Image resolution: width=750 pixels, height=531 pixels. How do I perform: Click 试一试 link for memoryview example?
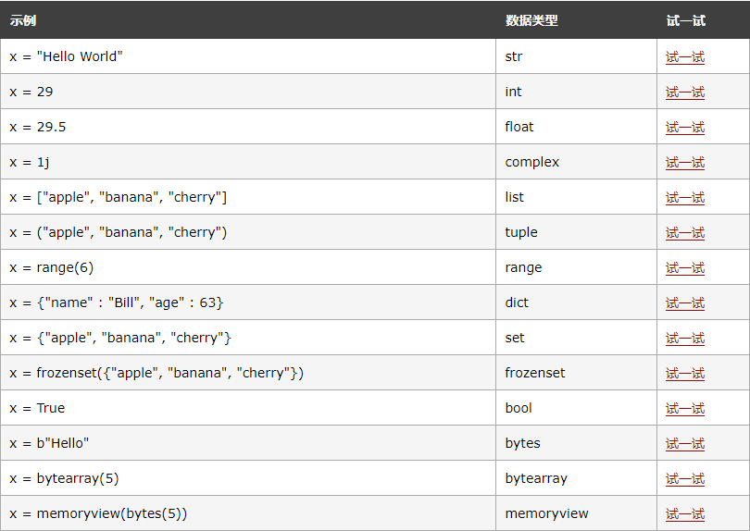point(684,513)
